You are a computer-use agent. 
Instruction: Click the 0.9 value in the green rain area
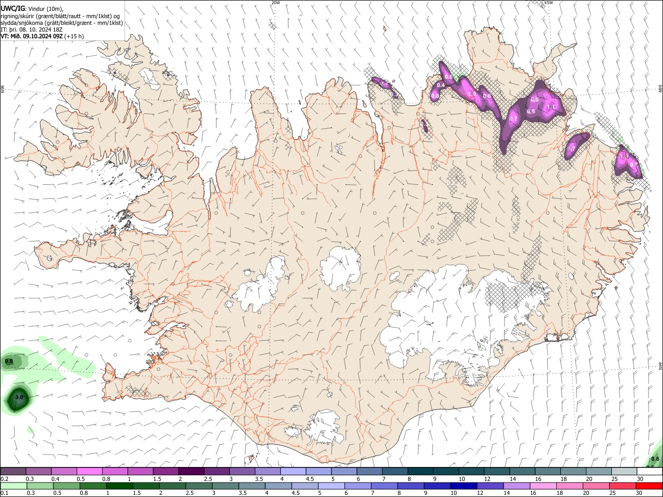tap(9, 361)
